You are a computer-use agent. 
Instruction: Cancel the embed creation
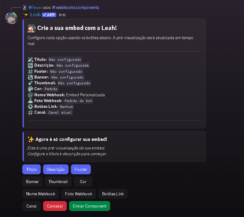tap(55, 206)
